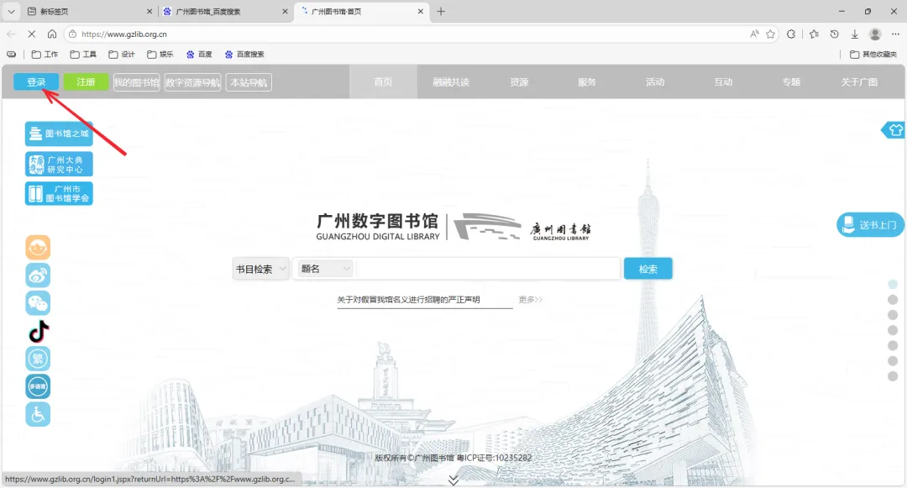Click the read aloud icon in the address bar
Screen dimensions: 907x488
click(754, 34)
